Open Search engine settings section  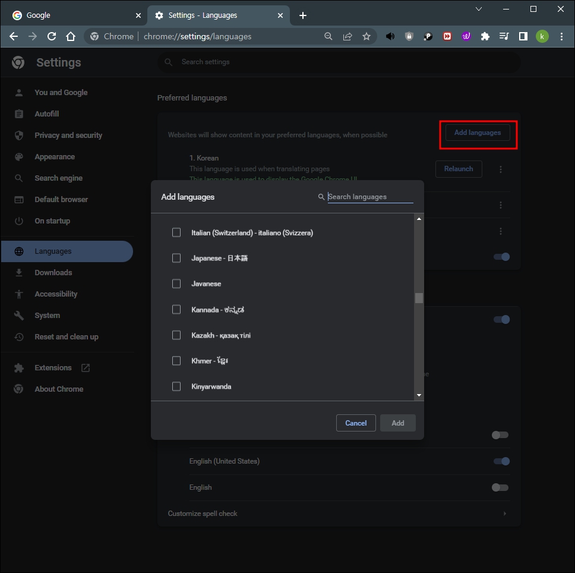click(x=58, y=178)
